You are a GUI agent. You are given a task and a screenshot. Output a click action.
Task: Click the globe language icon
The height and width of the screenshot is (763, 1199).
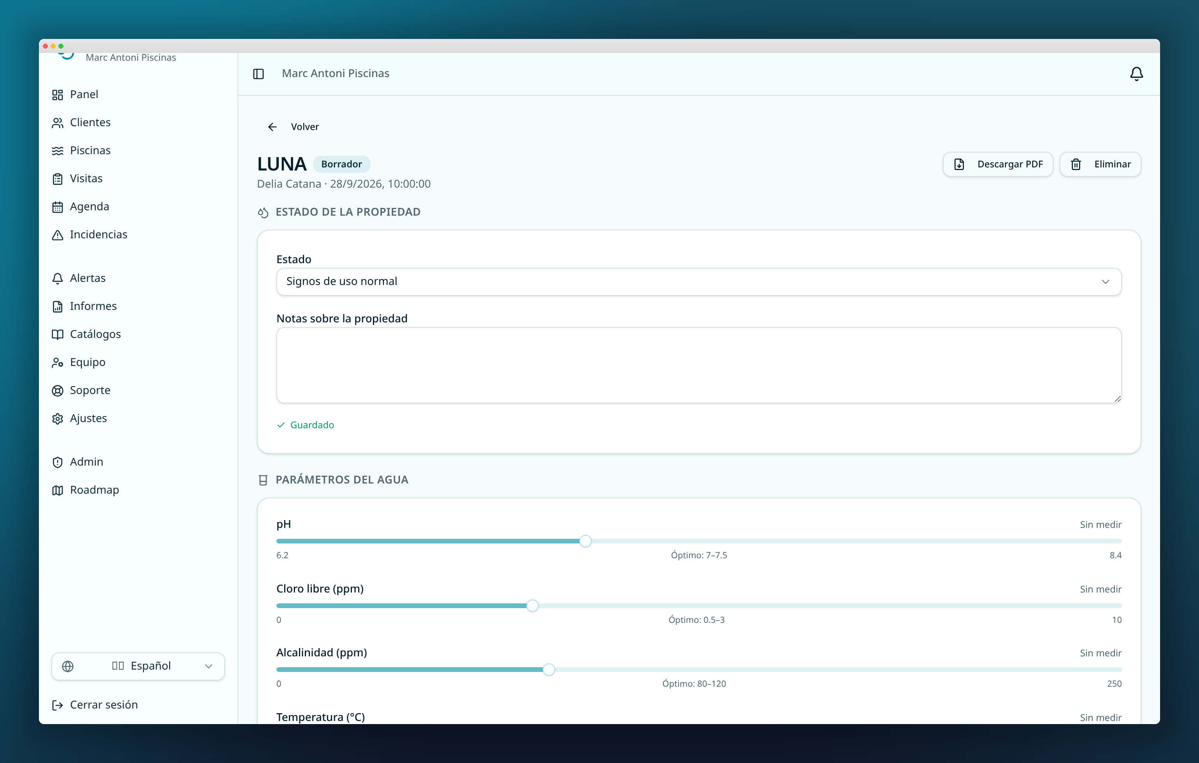pyautogui.click(x=68, y=666)
